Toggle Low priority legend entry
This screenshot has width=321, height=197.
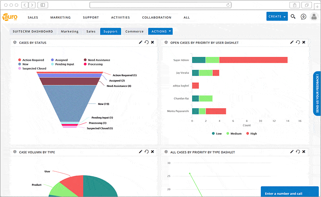pyautogui.click(x=217, y=133)
